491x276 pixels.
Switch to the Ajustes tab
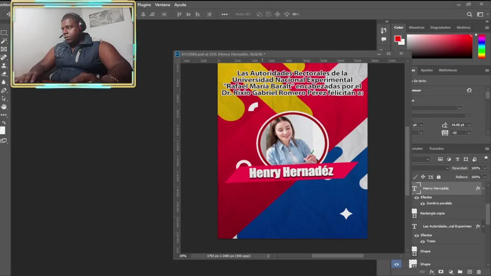pos(427,70)
